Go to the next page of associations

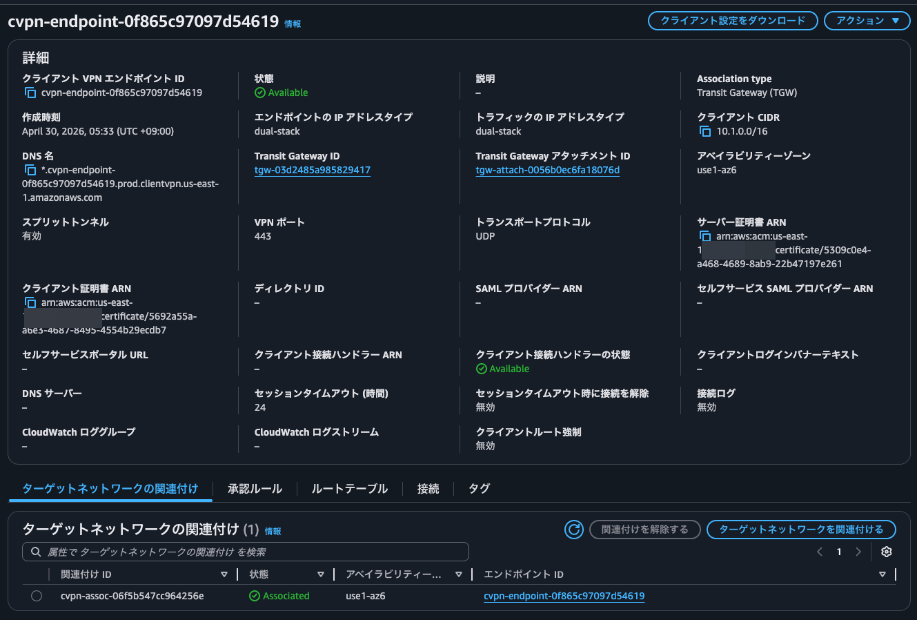point(858,552)
